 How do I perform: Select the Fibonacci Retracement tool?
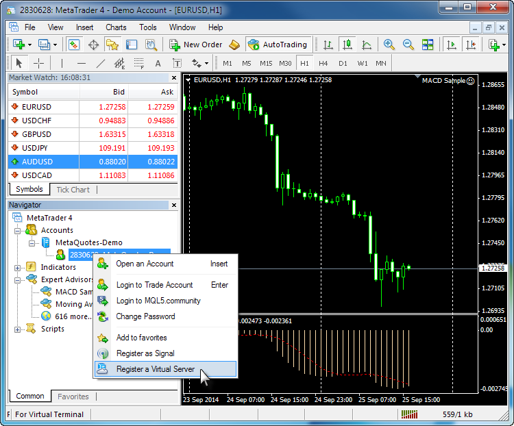[x=138, y=63]
